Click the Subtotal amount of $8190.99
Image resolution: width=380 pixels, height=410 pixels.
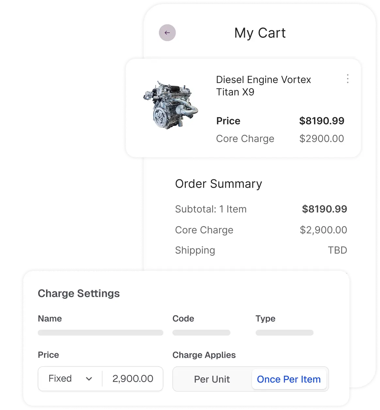[325, 209]
